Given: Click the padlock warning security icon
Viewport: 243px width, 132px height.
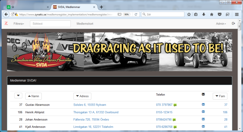Looking at the screenshot, I should (x=16, y=14).
